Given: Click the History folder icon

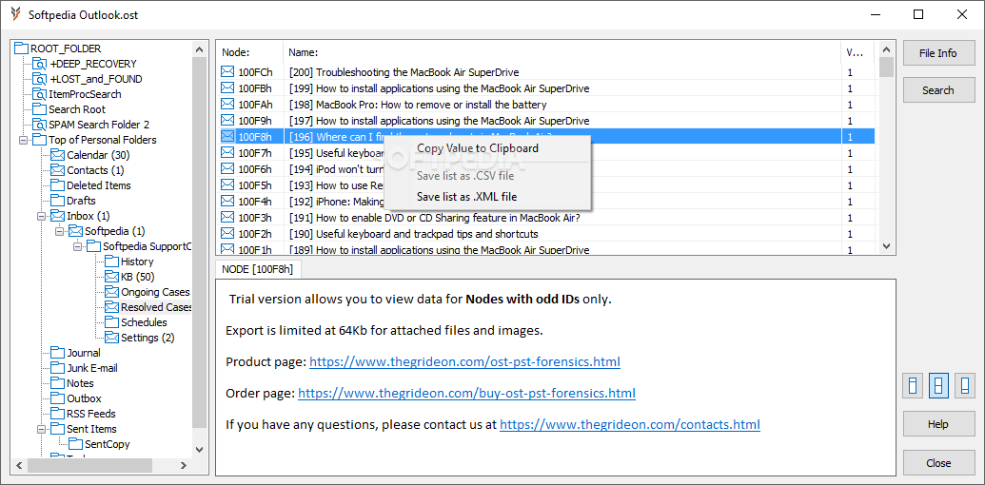Looking at the screenshot, I should click(111, 262).
